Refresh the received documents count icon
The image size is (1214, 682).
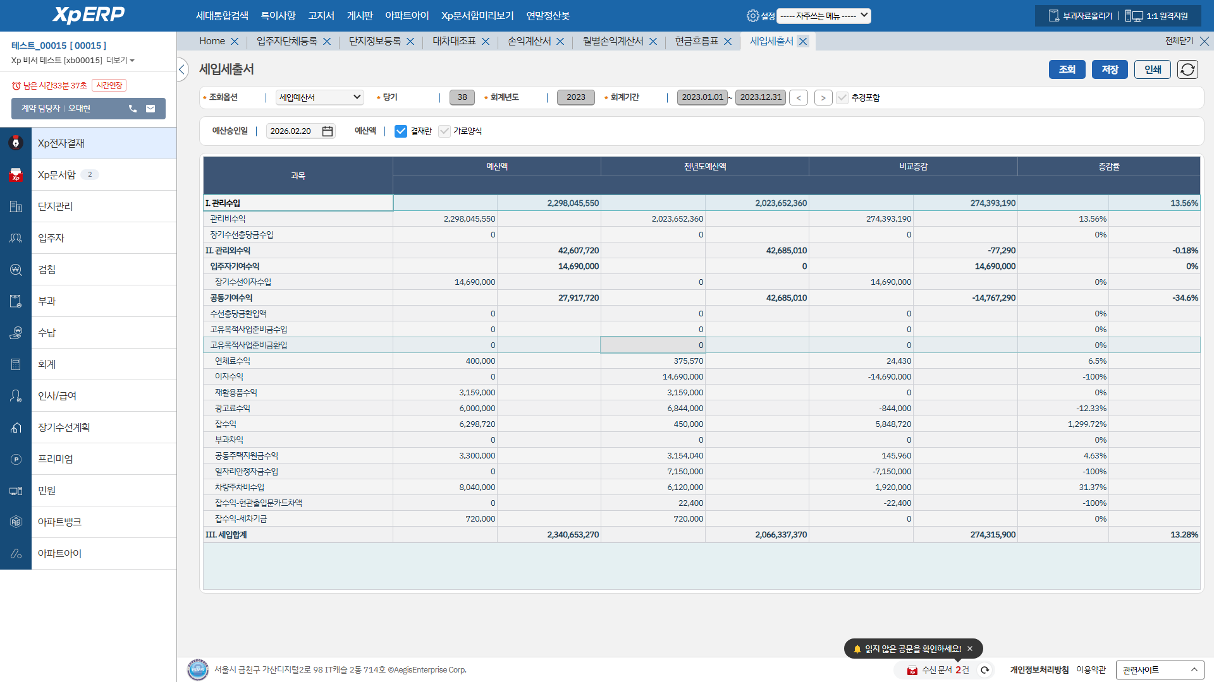point(984,670)
